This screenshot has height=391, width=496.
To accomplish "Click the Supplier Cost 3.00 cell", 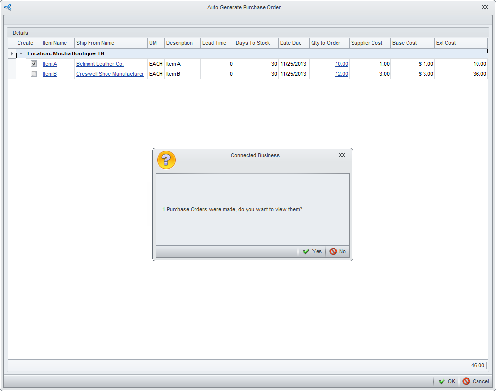I will click(370, 74).
